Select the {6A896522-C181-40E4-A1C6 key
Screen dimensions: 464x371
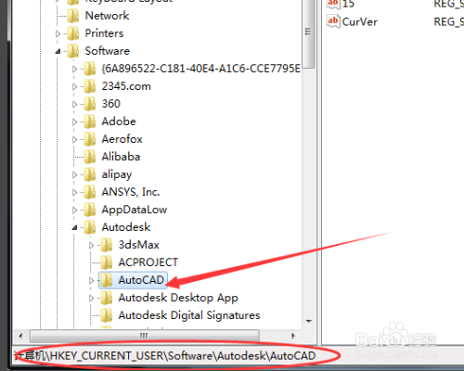click(200, 69)
